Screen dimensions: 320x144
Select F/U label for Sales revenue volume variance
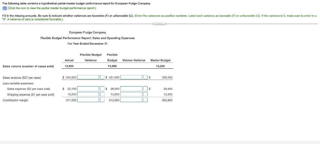145,77
